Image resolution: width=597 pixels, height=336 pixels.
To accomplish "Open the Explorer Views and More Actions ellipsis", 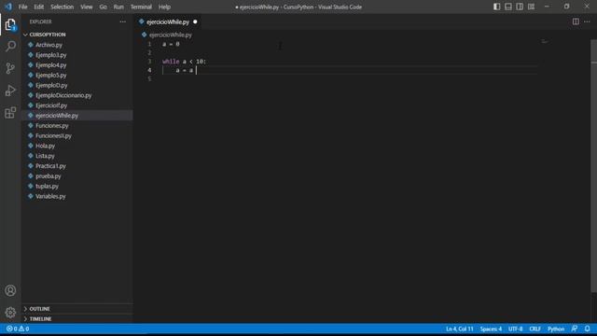I will 122,21.
